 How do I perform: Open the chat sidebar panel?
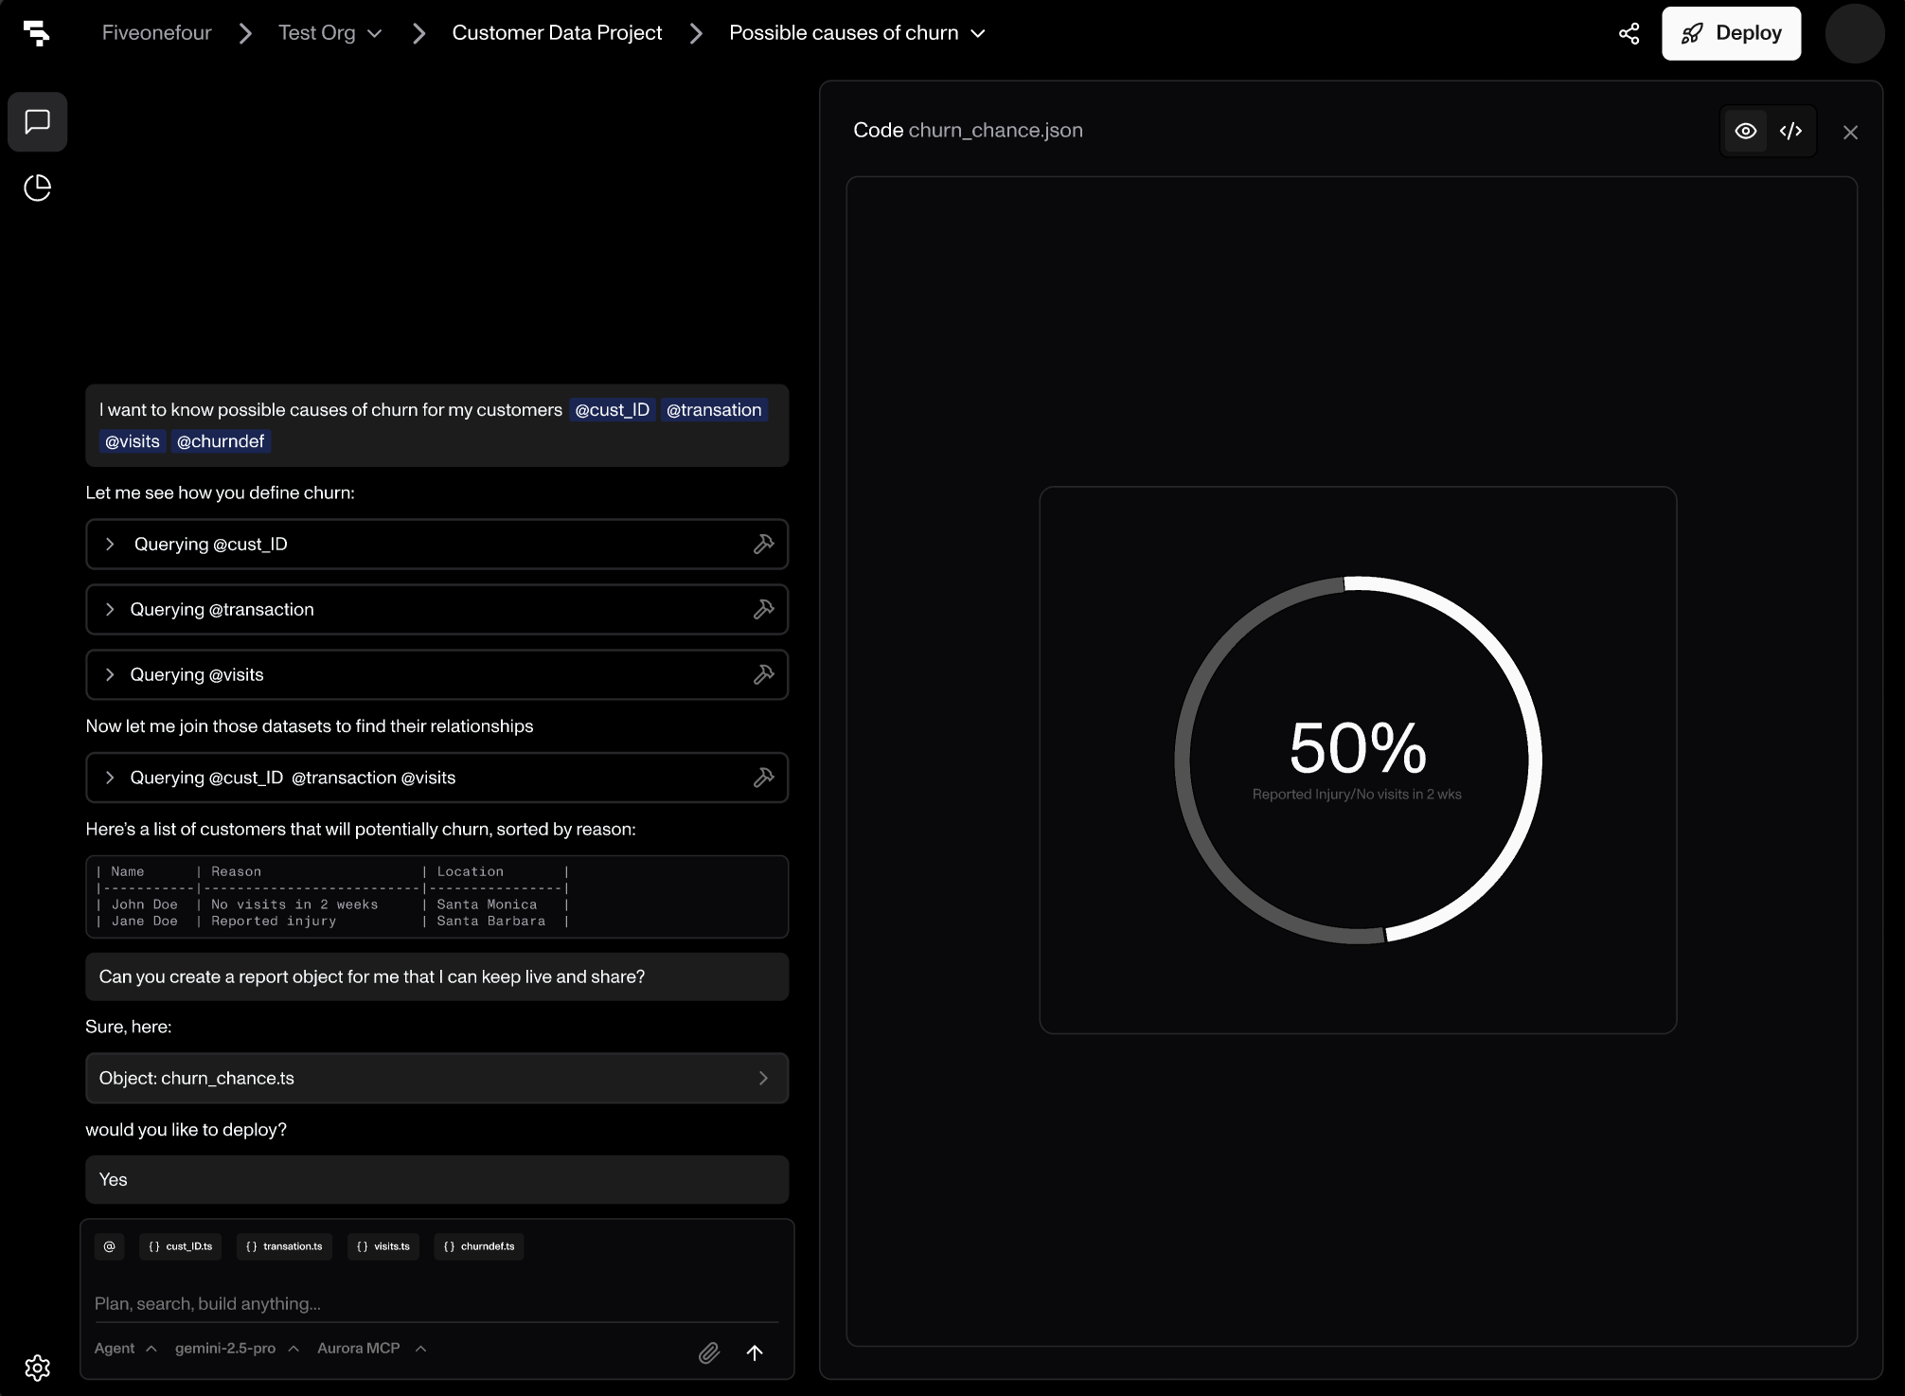coord(38,122)
